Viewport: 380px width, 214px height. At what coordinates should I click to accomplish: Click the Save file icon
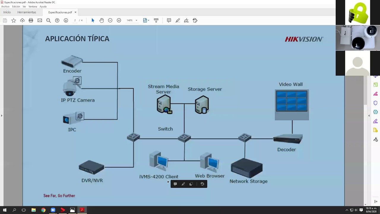pyautogui.click(x=5, y=21)
